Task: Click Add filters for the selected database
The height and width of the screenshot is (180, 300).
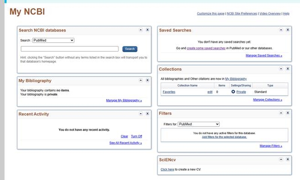Action: [224, 137]
